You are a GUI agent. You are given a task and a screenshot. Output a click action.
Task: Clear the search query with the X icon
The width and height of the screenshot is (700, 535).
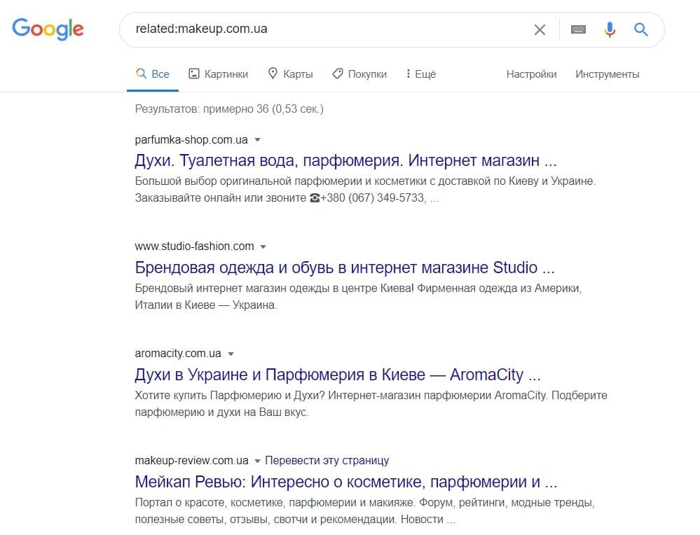tap(540, 29)
